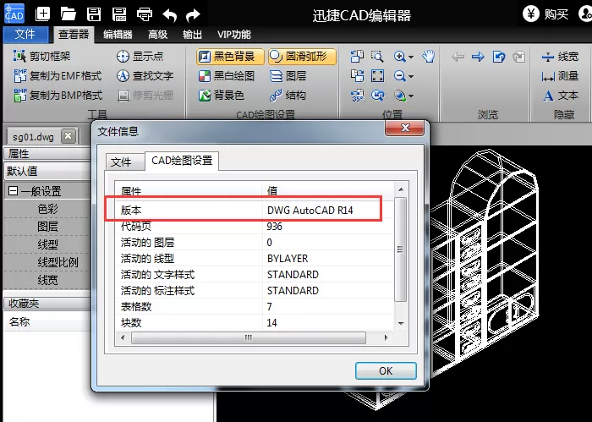Go to next view with right arrow
This screenshot has width=592, height=422.
(x=478, y=57)
